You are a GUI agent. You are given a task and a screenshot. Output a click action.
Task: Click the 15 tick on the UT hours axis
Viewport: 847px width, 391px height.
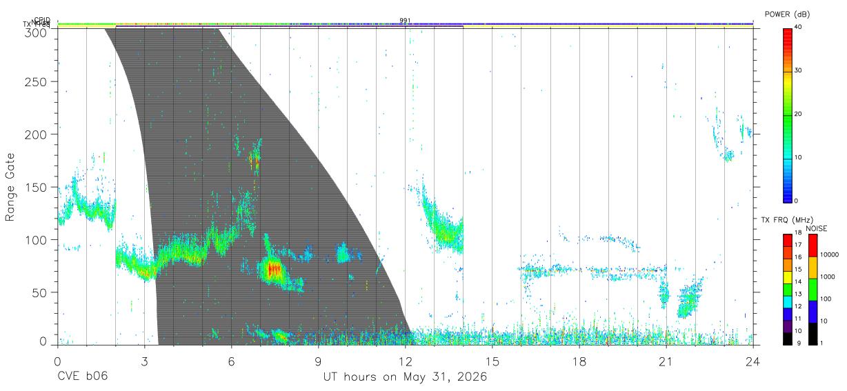[492, 361]
